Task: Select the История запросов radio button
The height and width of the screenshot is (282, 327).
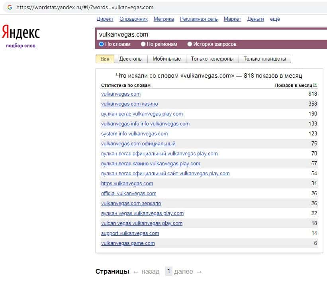Action: 190,44
